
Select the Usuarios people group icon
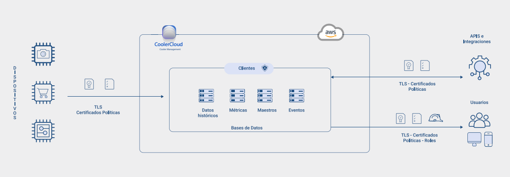(479, 120)
